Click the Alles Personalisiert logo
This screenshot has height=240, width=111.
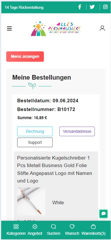point(55,28)
